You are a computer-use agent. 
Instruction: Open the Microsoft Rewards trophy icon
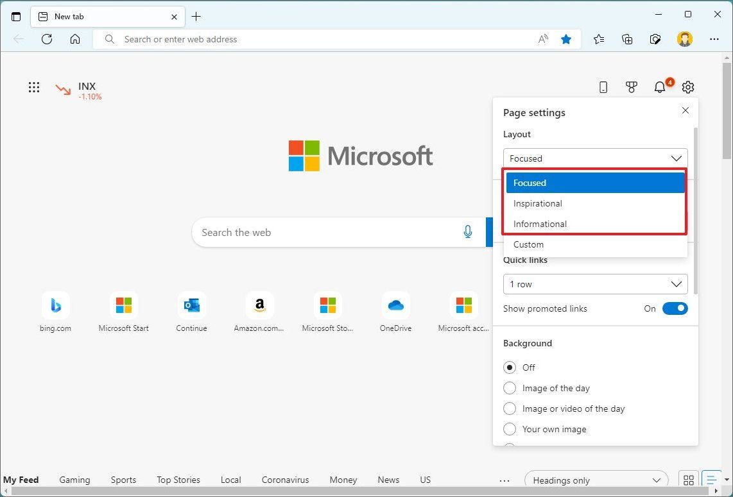pos(632,87)
